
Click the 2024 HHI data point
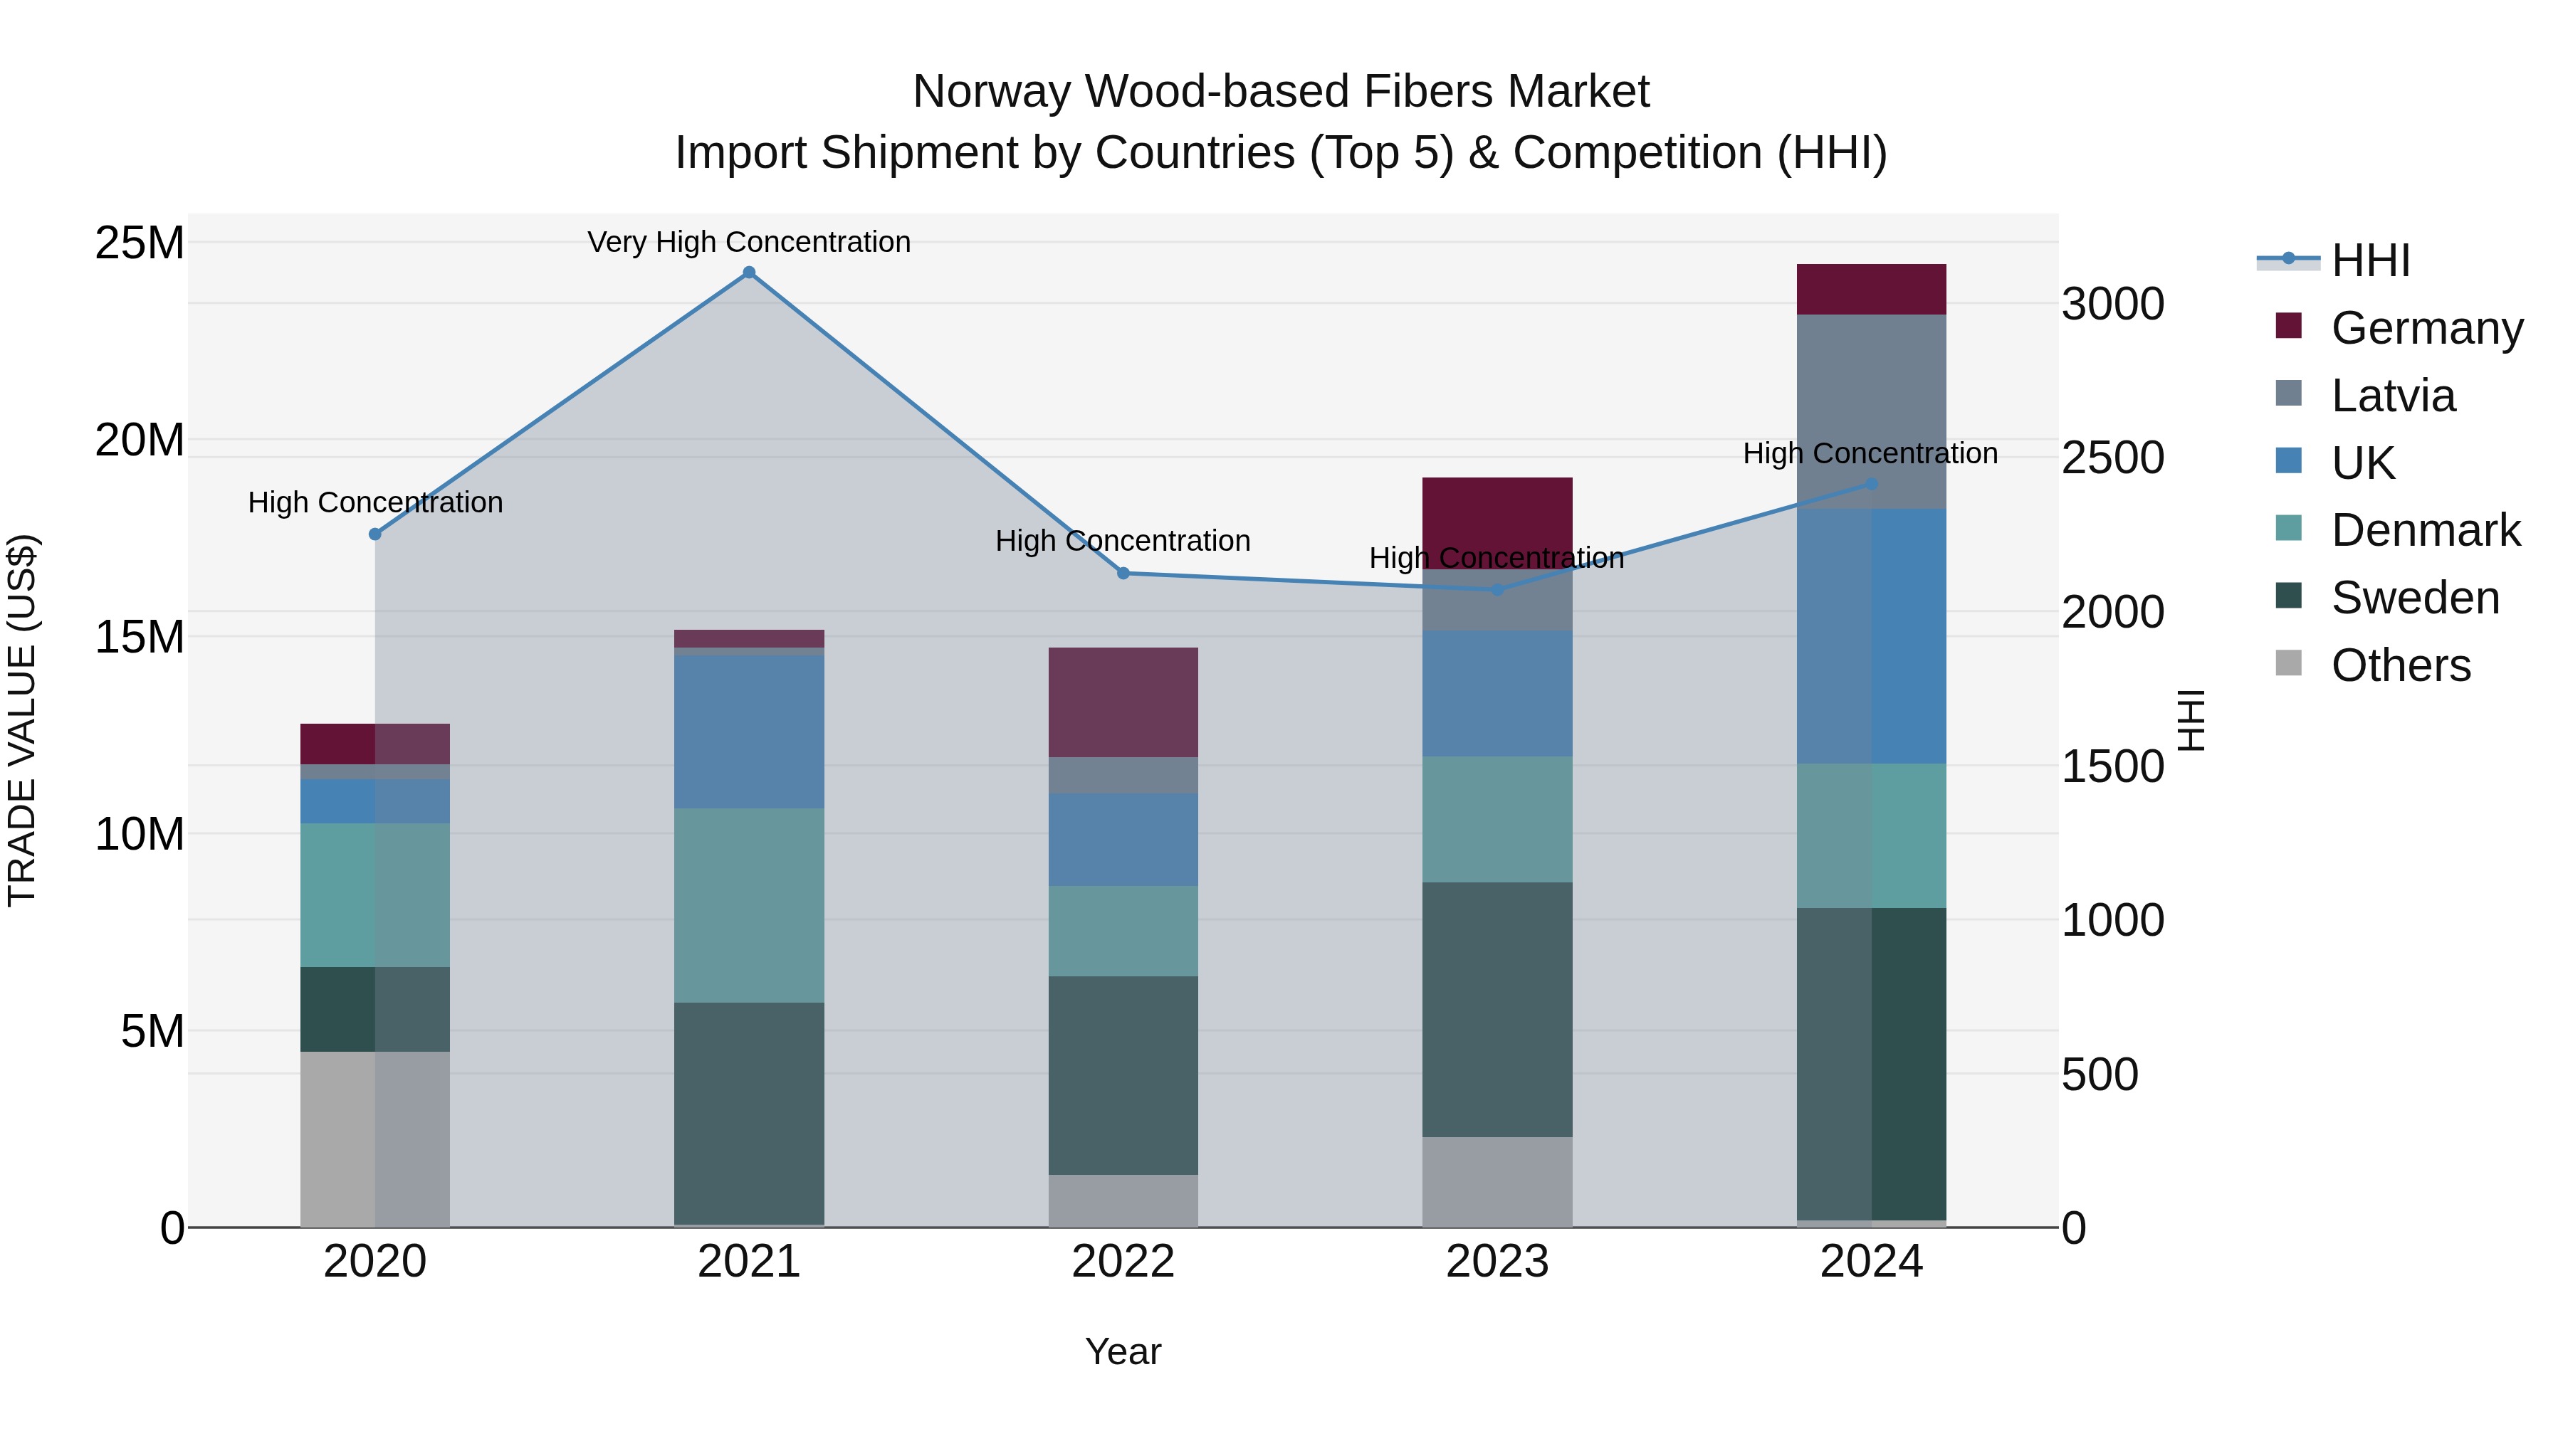click(x=1872, y=485)
